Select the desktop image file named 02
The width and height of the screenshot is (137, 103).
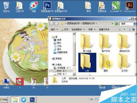[x=33, y=83]
